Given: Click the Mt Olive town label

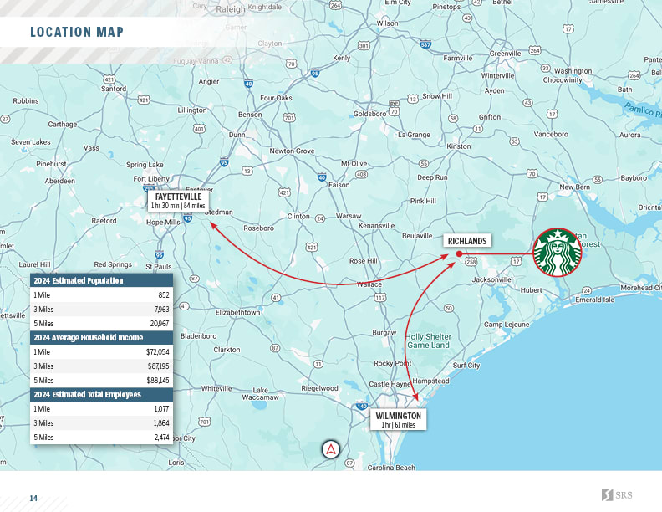Looking at the screenshot, I should (x=354, y=163).
